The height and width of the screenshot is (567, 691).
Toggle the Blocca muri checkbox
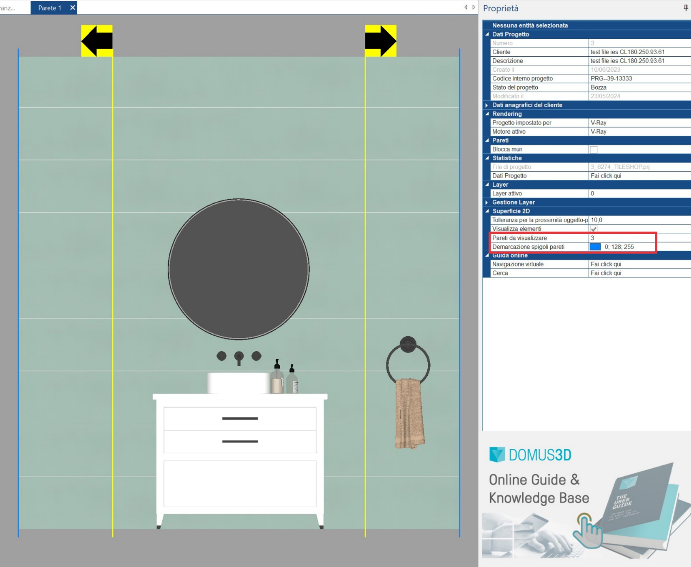tap(594, 149)
